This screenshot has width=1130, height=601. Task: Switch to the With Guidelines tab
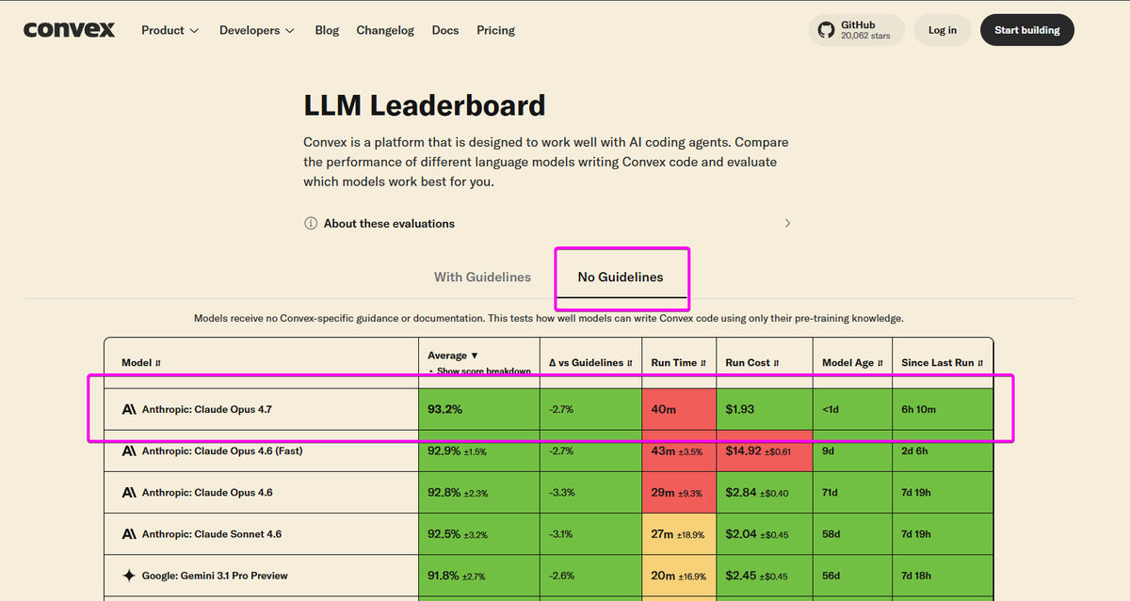pyautogui.click(x=482, y=277)
